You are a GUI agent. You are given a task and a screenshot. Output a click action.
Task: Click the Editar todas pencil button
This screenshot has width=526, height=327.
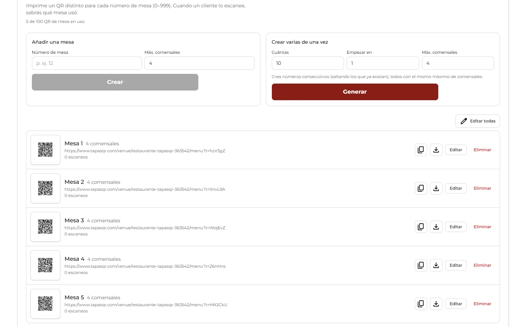[x=477, y=121]
